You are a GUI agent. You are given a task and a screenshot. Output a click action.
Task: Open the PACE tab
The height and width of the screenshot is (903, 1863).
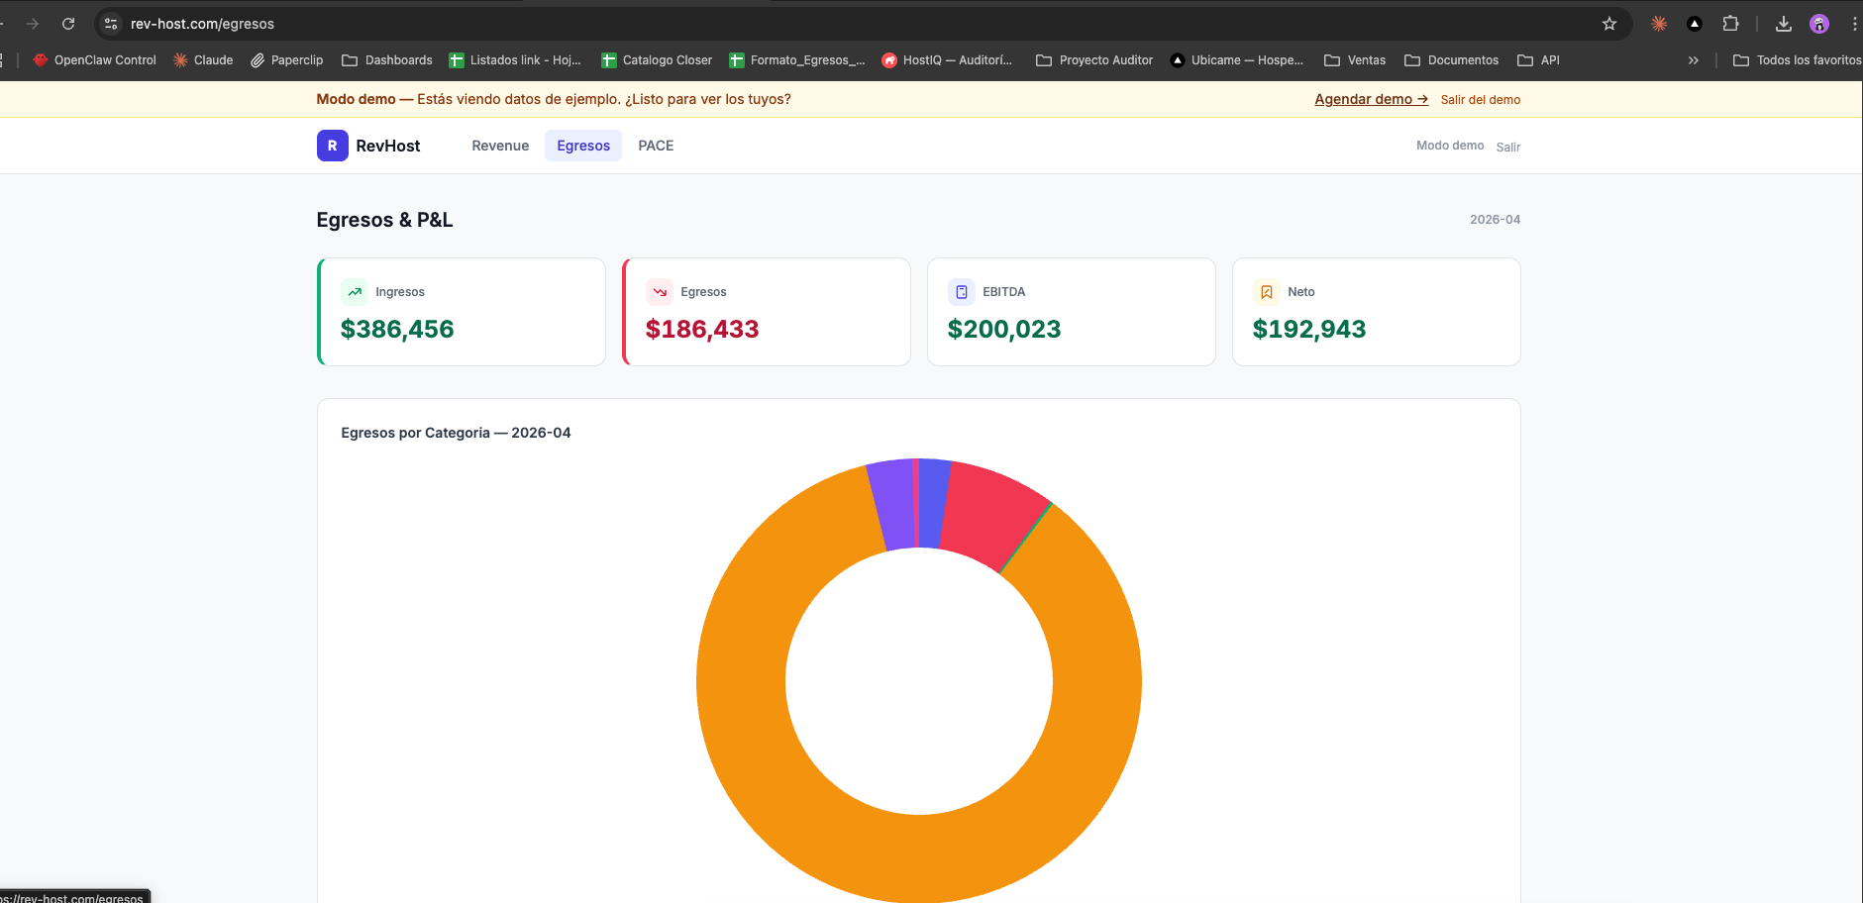[x=656, y=146]
